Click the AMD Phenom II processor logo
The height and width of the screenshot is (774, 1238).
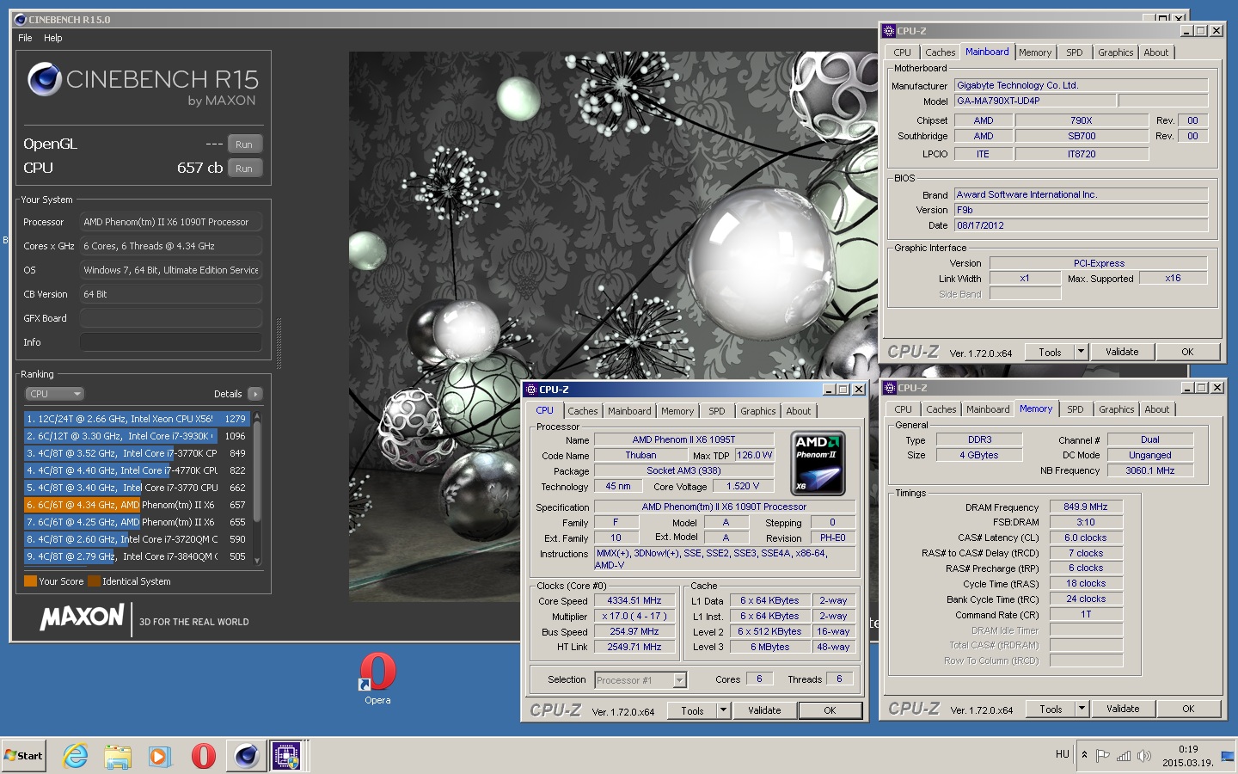click(x=818, y=463)
